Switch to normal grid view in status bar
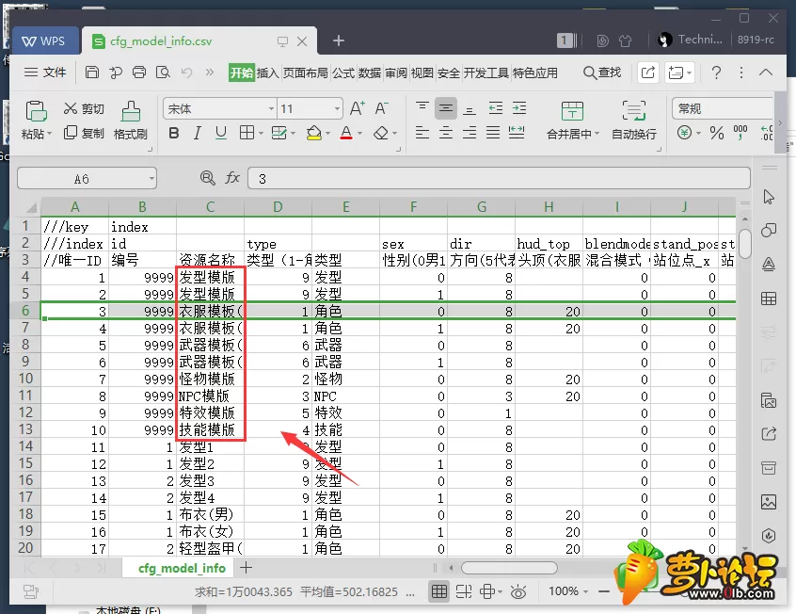Image resolution: width=796 pixels, height=614 pixels. [439, 591]
